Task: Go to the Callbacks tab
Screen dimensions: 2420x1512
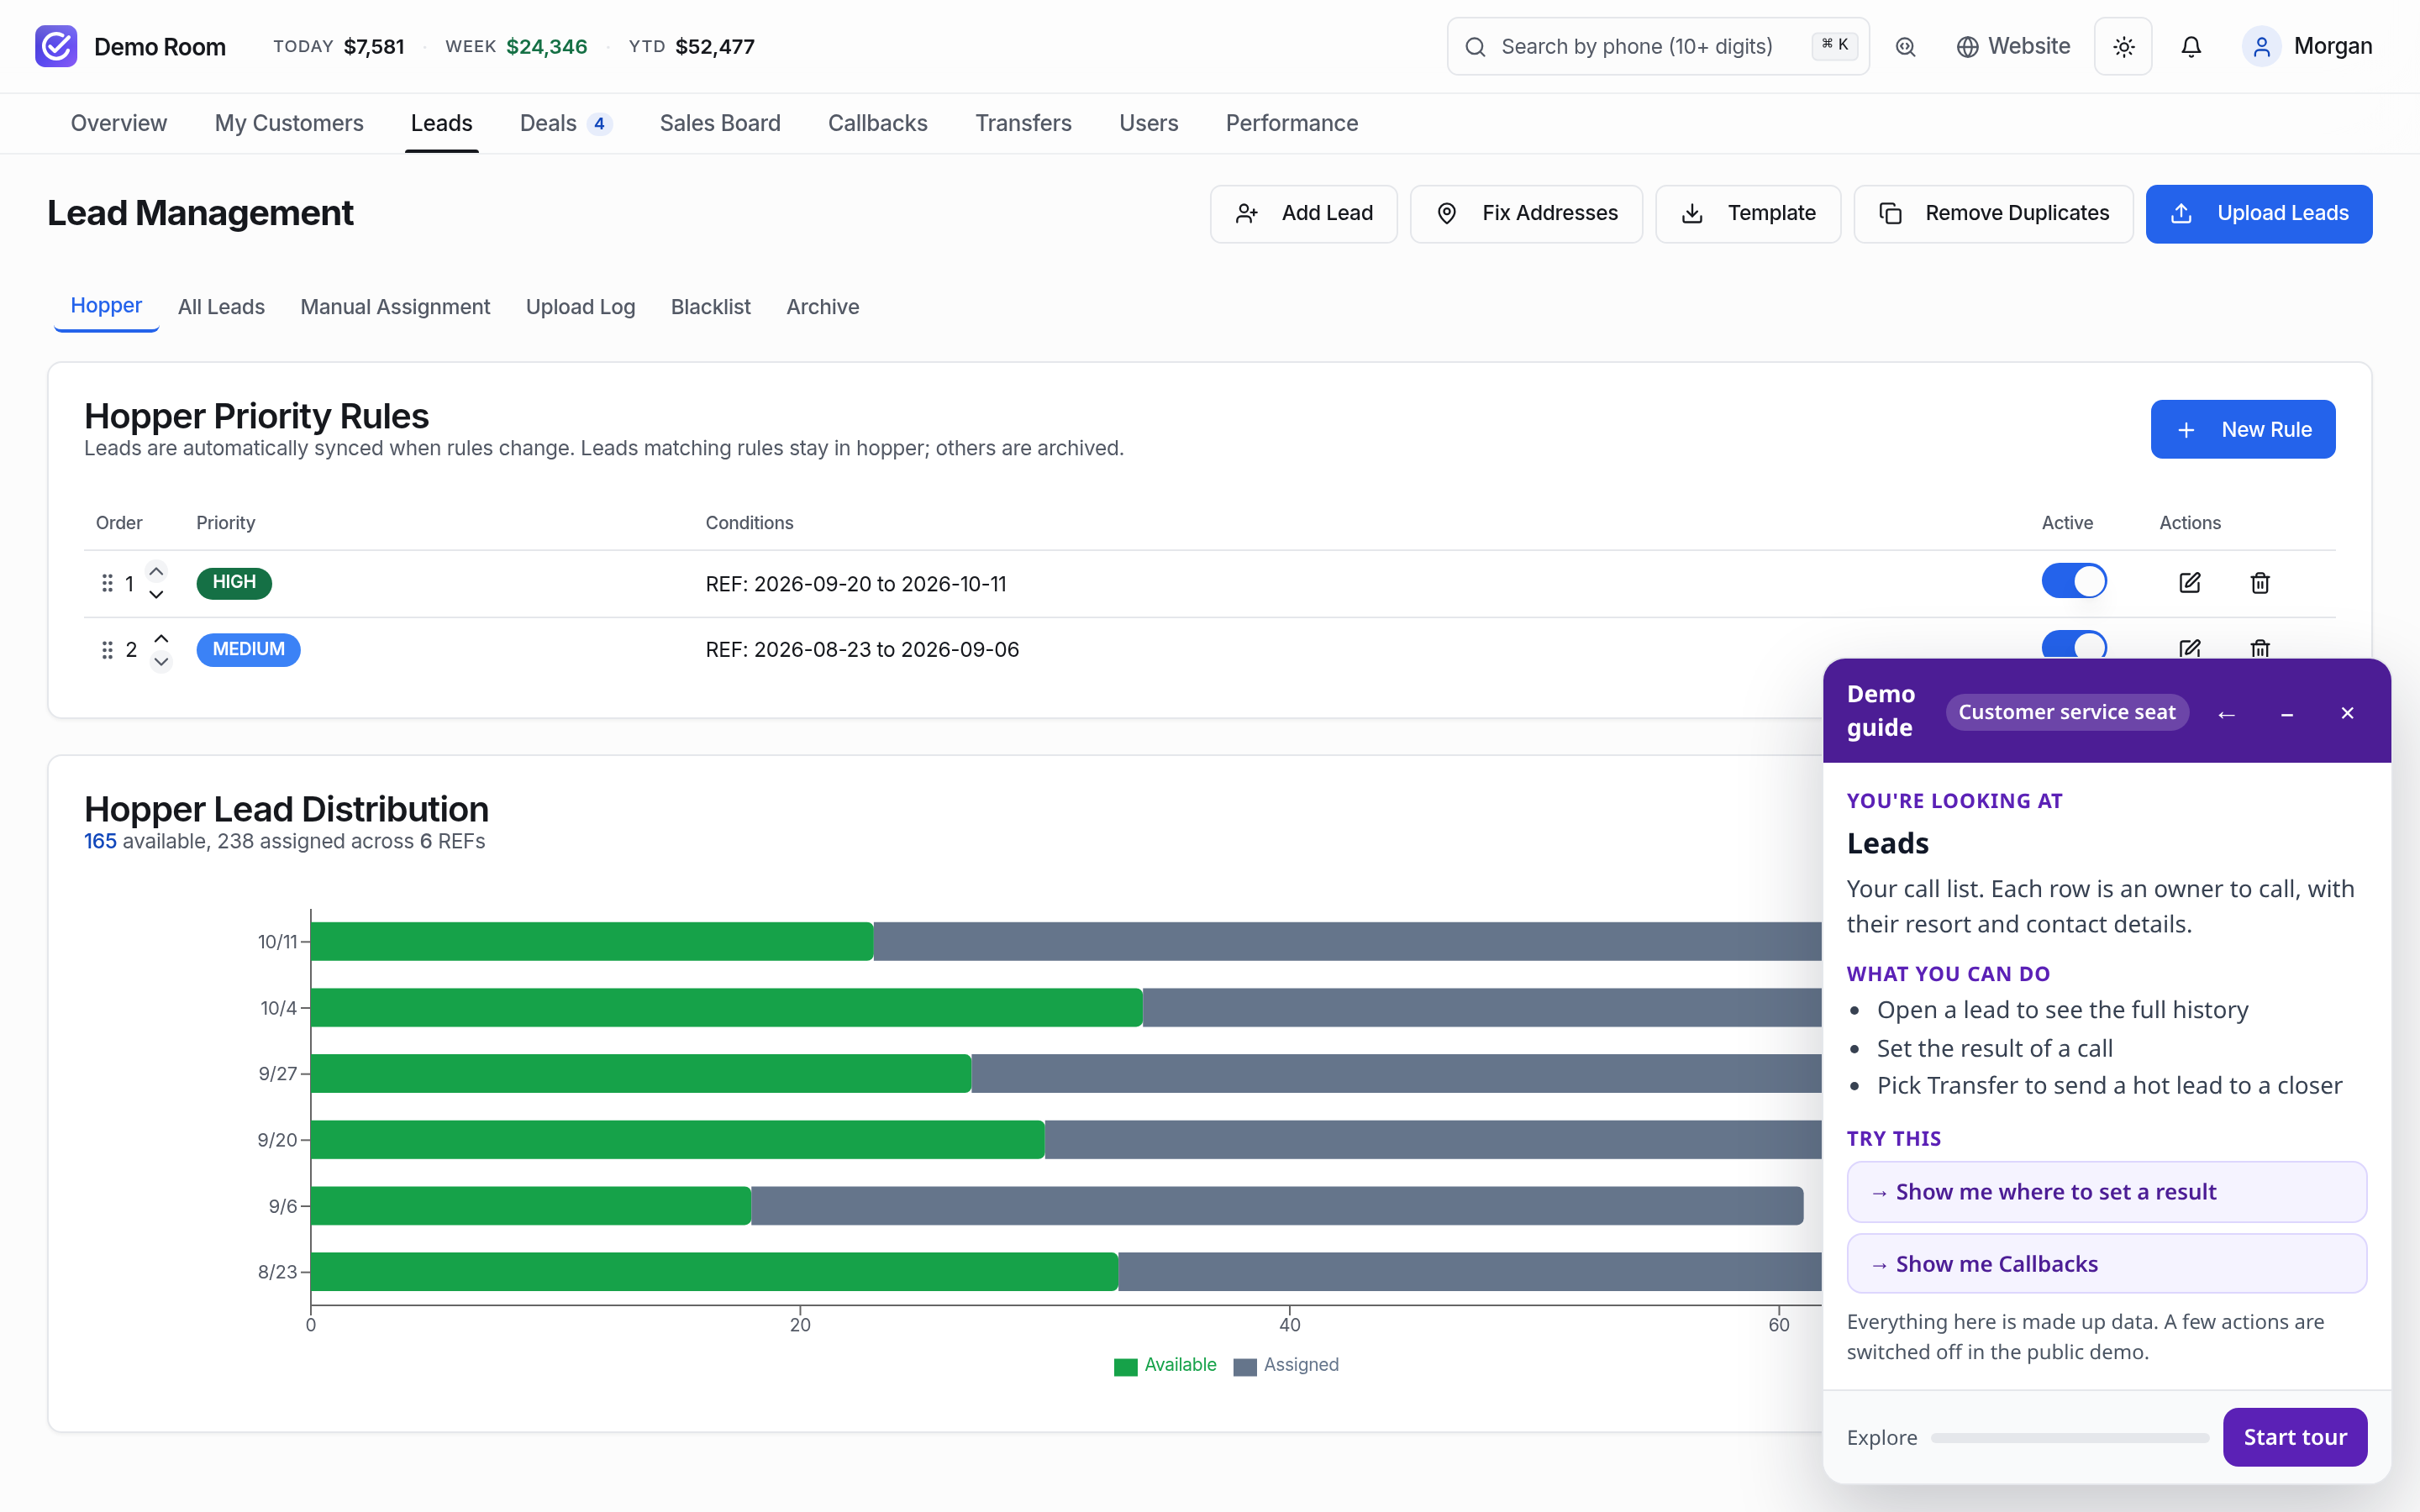Action: [x=877, y=123]
